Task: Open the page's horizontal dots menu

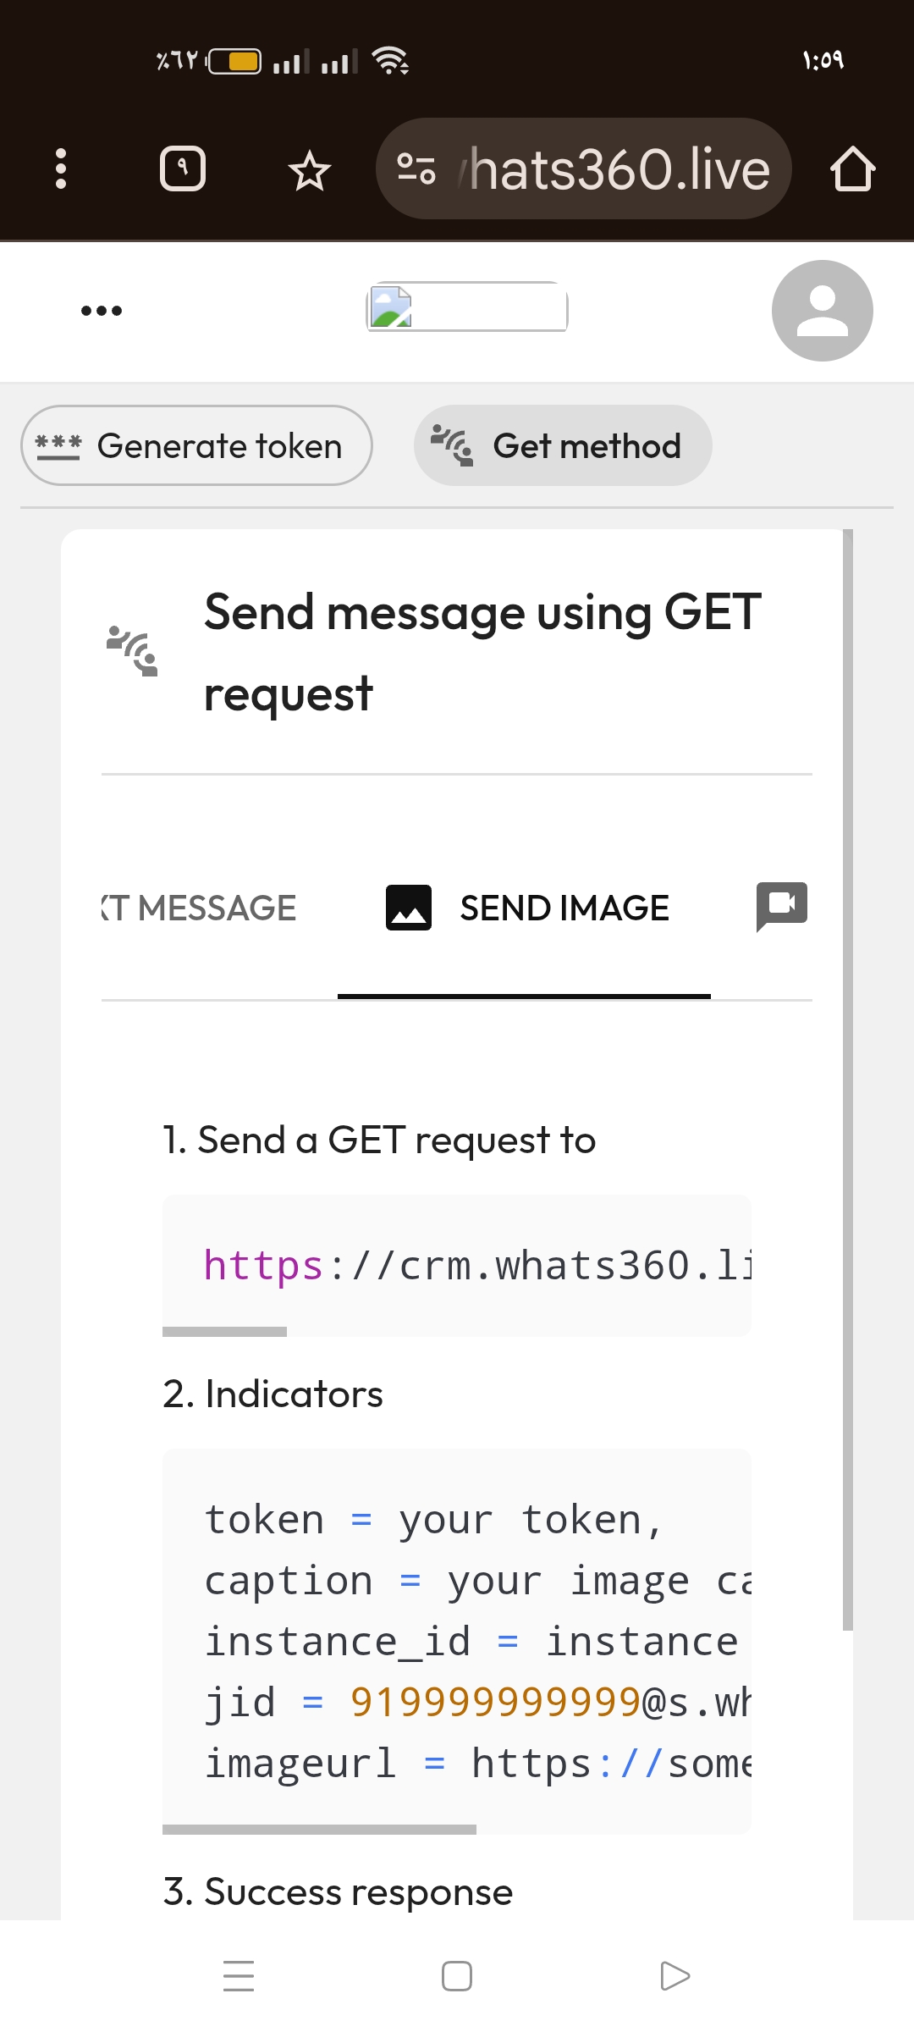Action: [x=102, y=311]
